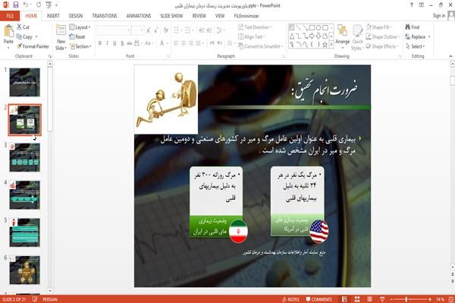This screenshot has width=455, height=303.
Task: Open Align Text dropdown
Action: 251,36
